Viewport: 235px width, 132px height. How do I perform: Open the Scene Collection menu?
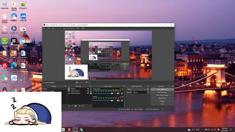pos(69,28)
